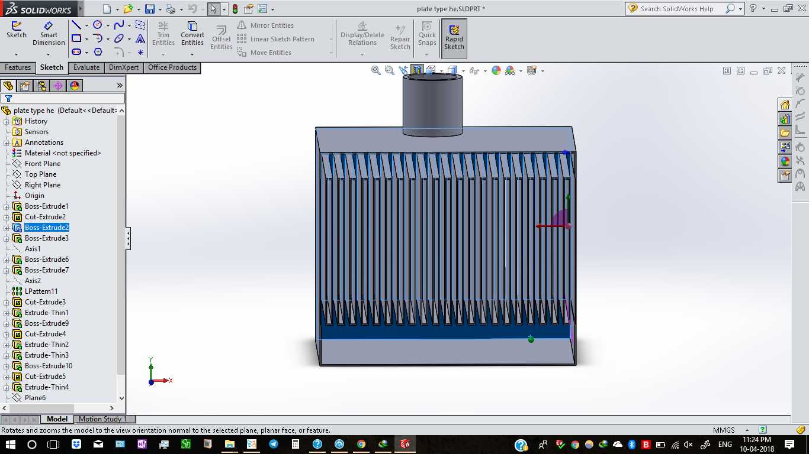
Task: Select the Spline sketch tool
Action: coord(119,25)
